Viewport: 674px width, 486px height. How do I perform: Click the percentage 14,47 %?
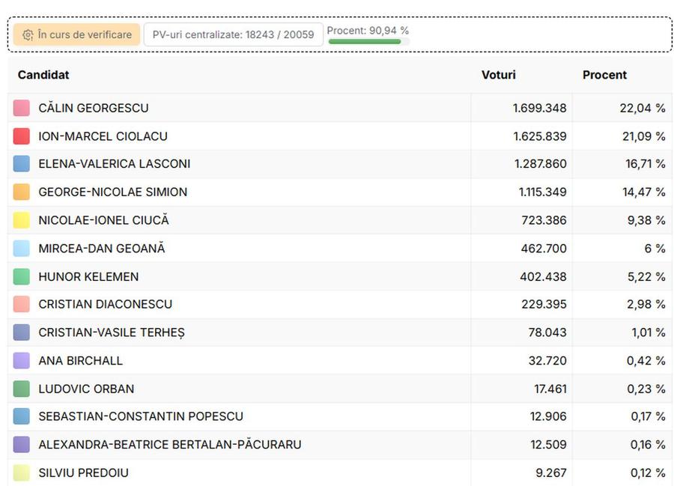[644, 192]
